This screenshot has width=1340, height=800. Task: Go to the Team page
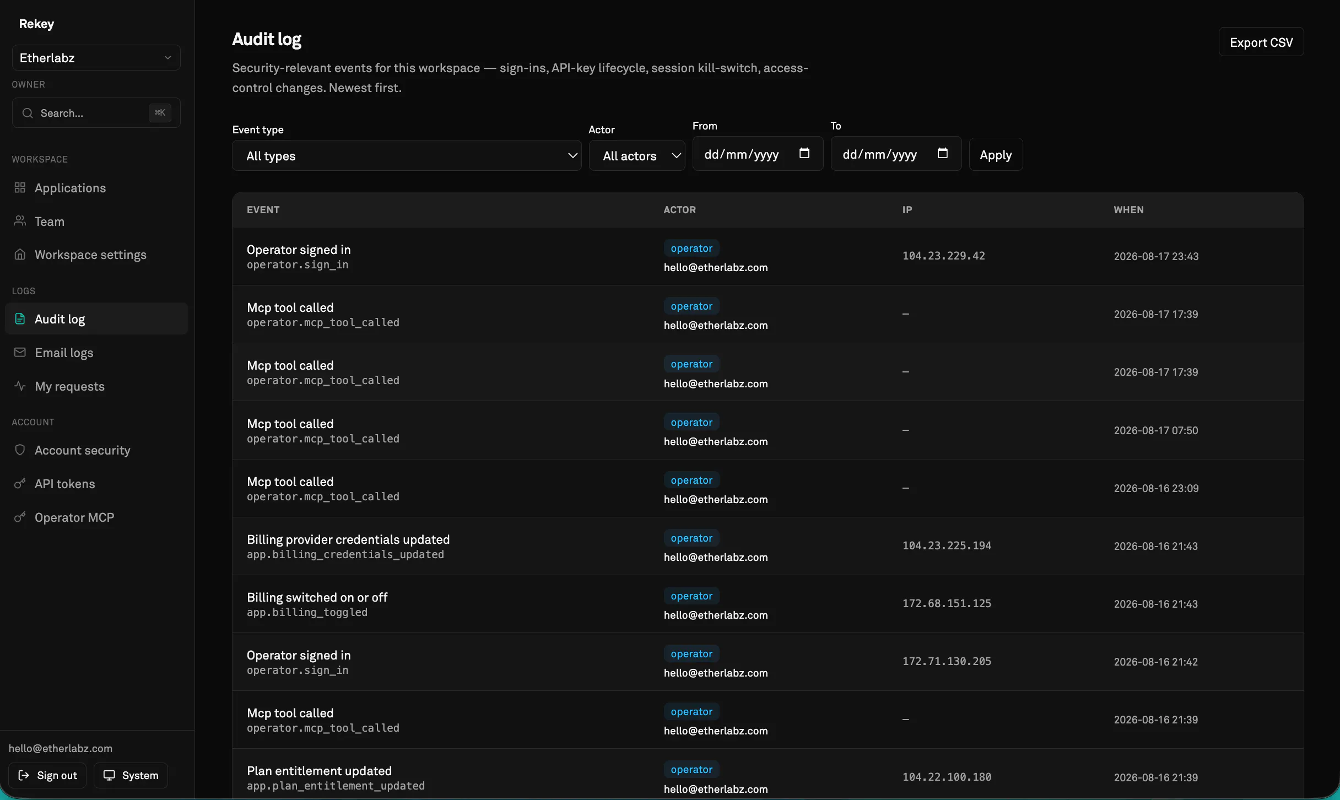96,221
